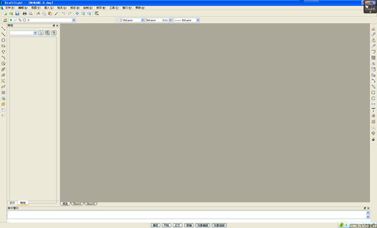Click the bottom explode bomb icon on right
Image resolution: width=377 pixels, height=228 pixels.
click(x=373, y=139)
